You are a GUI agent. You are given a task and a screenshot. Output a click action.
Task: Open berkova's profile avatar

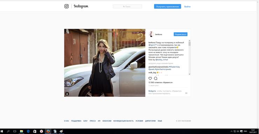click(x=151, y=34)
